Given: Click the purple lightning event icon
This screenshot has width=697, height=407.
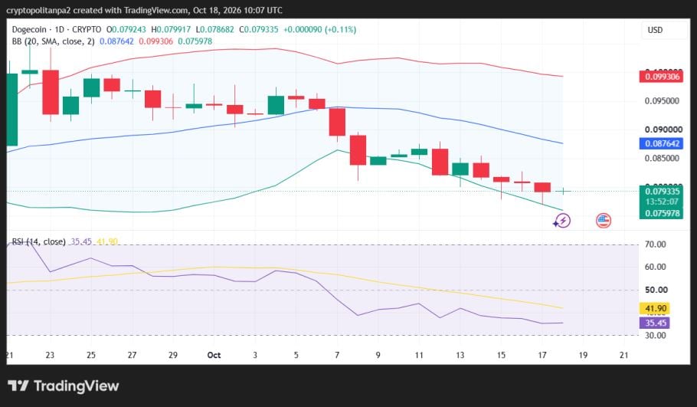Looking at the screenshot, I should click(562, 221).
